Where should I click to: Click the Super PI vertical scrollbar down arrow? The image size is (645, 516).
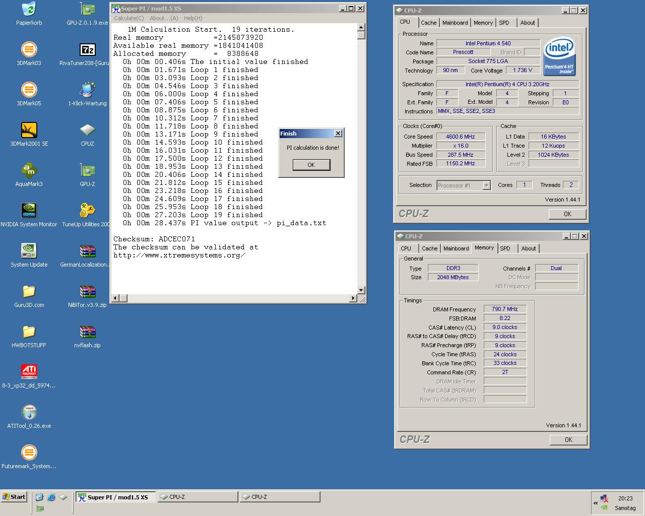click(x=361, y=290)
